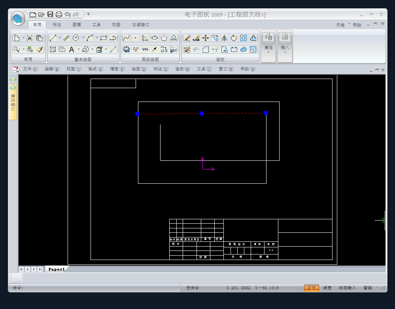Click the left blue grip of red line

137,114
